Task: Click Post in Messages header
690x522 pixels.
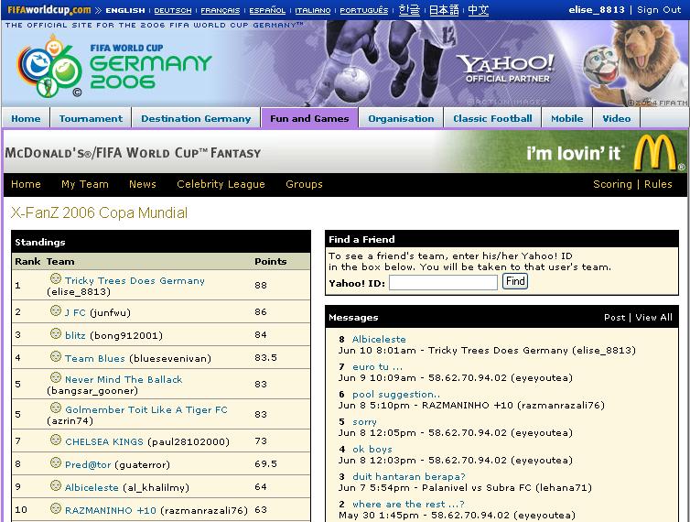Action: (x=614, y=317)
